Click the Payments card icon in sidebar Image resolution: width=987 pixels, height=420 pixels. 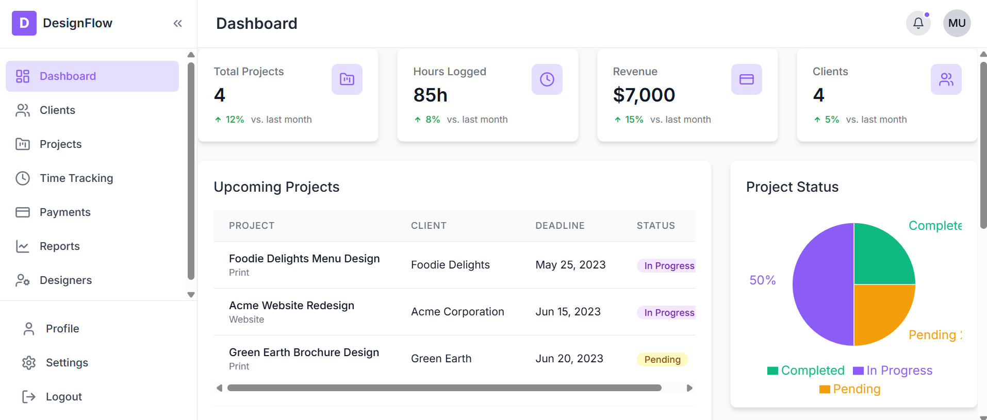click(x=23, y=212)
